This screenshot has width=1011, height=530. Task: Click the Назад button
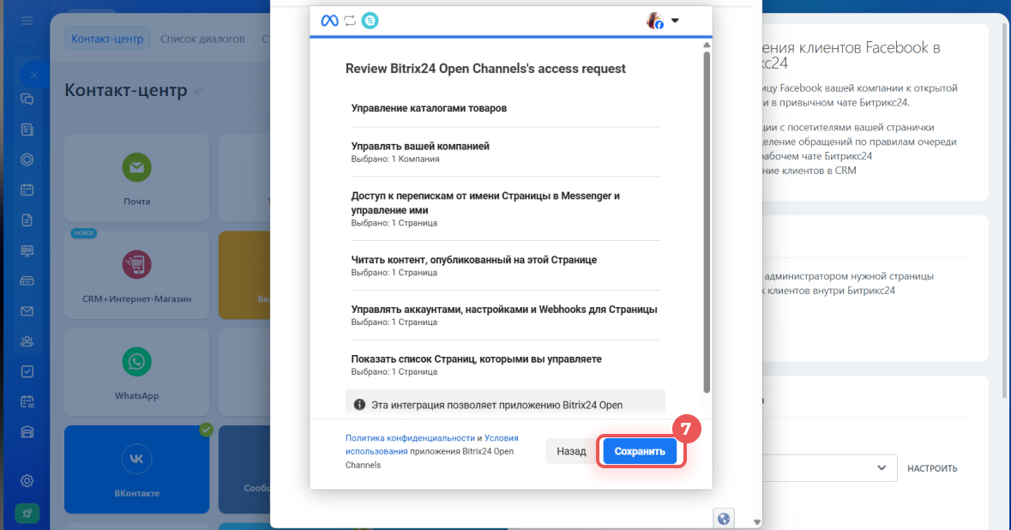click(571, 451)
